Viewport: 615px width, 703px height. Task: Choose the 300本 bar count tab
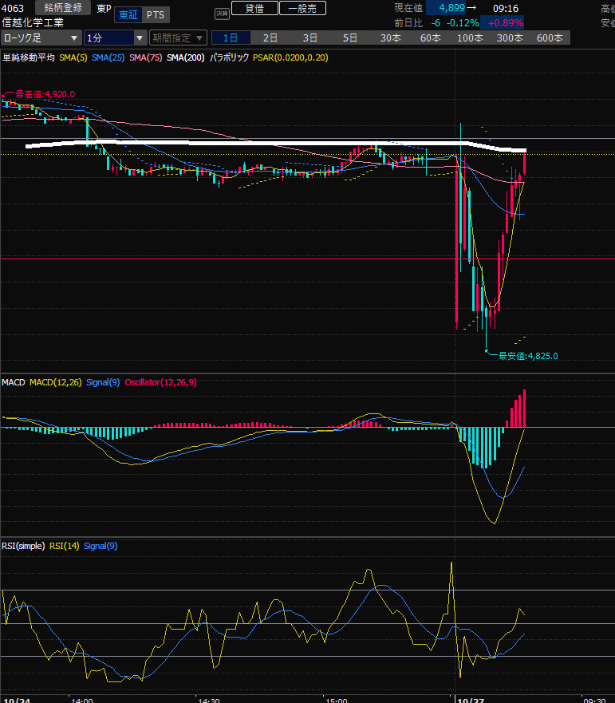pyautogui.click(x=510, y=38)
